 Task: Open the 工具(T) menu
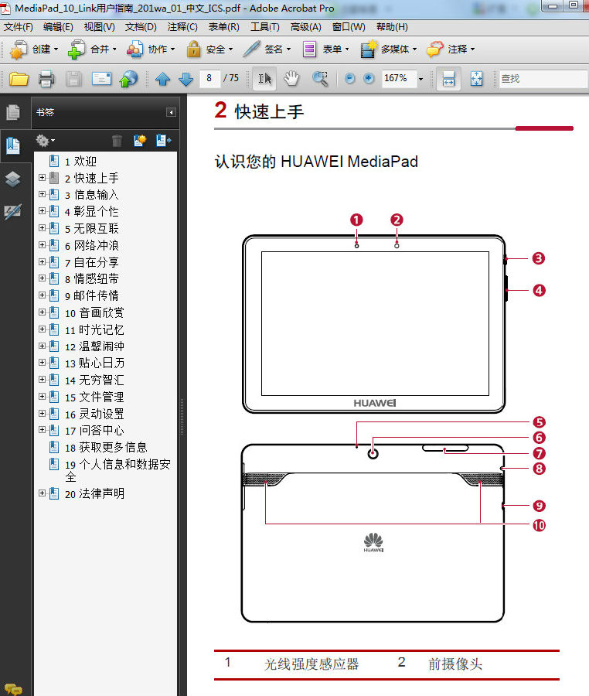(265, 27)
